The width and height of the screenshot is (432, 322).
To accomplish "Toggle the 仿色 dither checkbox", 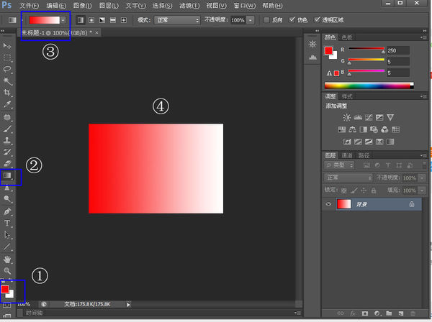I will (292, 20).
